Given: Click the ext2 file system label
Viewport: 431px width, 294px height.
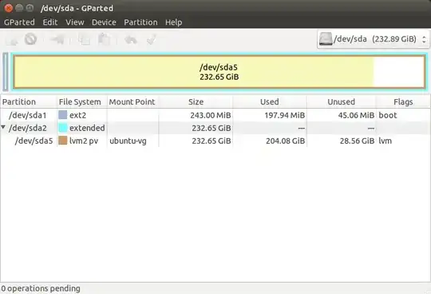Looking at the screenshot, I should pos(77,115).
